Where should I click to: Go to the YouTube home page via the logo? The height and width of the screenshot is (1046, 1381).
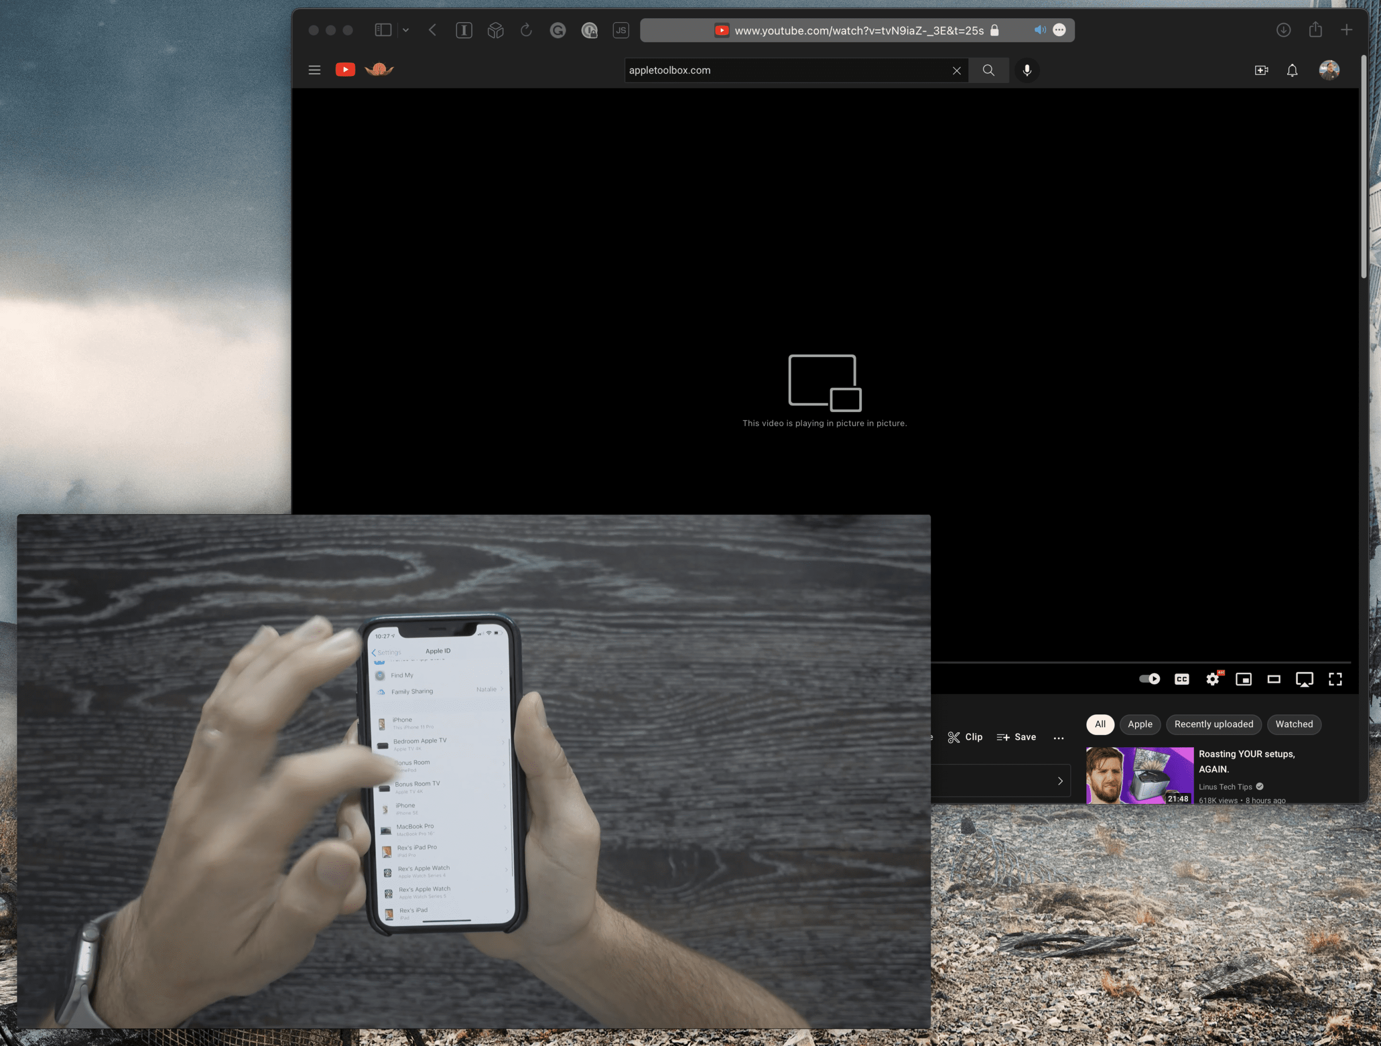[345, 69]
